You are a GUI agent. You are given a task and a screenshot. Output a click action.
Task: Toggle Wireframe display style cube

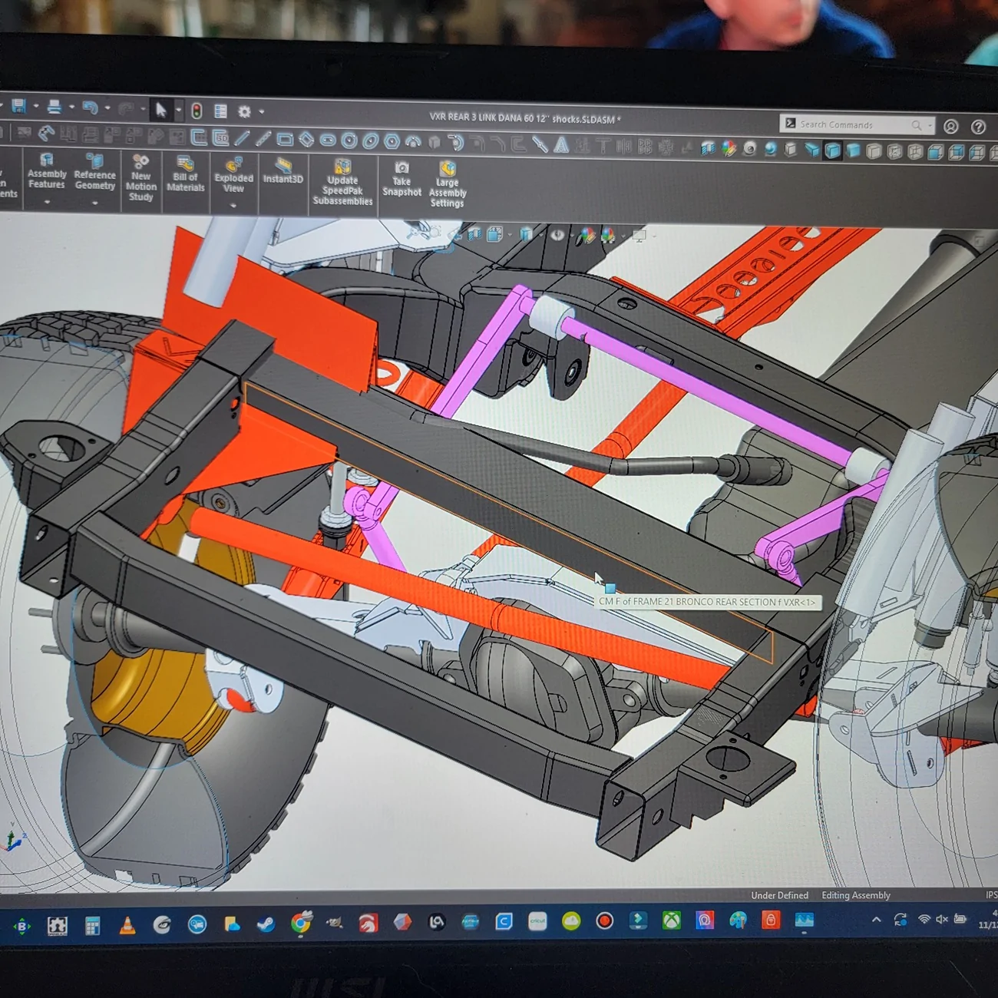pyautogui.click(x=915, y=152)
